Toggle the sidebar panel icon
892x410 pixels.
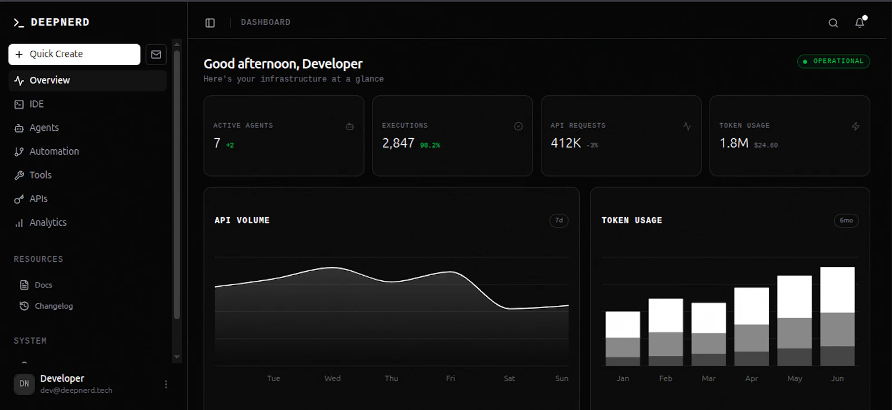tap(210, 23)
